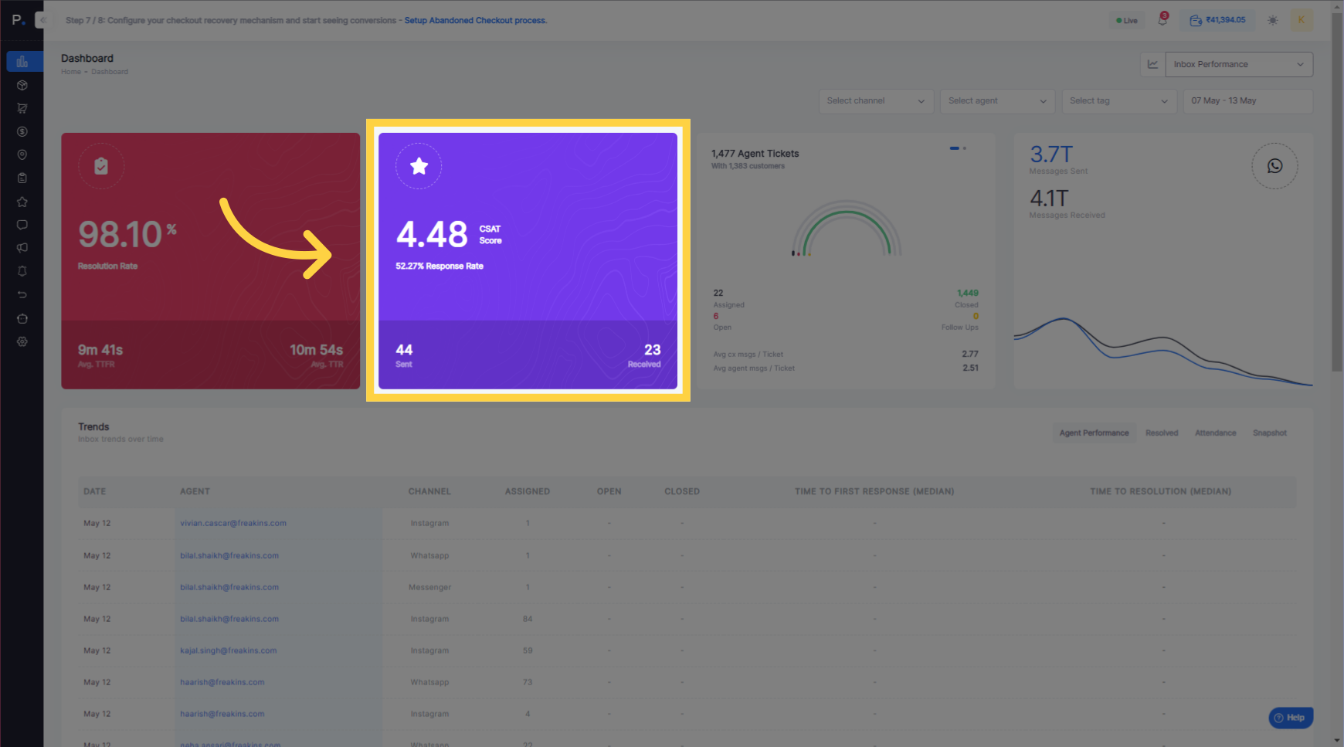Click the DATE column header

click(x=95, y=491)
